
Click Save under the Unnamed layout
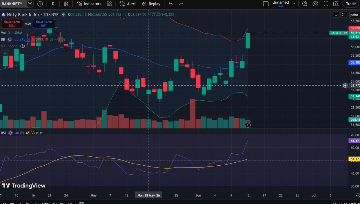(280, 6)
